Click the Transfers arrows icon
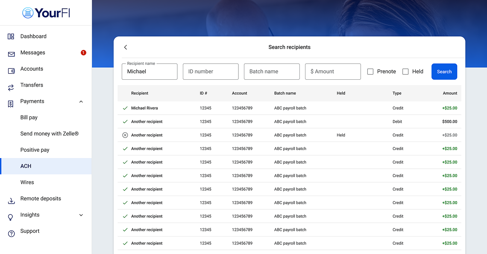487x254 pixels. pyautogui.click(x=10, y=85)
